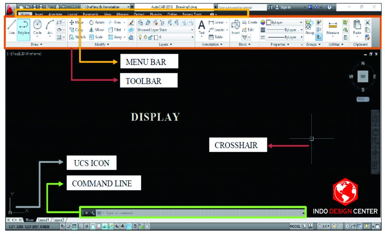Click the Array tool
Image resolution: width=385 pixels, height=234 pixels.
click(115, 37)
